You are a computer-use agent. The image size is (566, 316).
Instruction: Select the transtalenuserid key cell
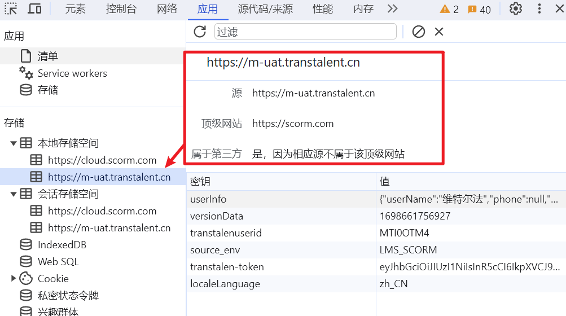(x=281, y=233)
